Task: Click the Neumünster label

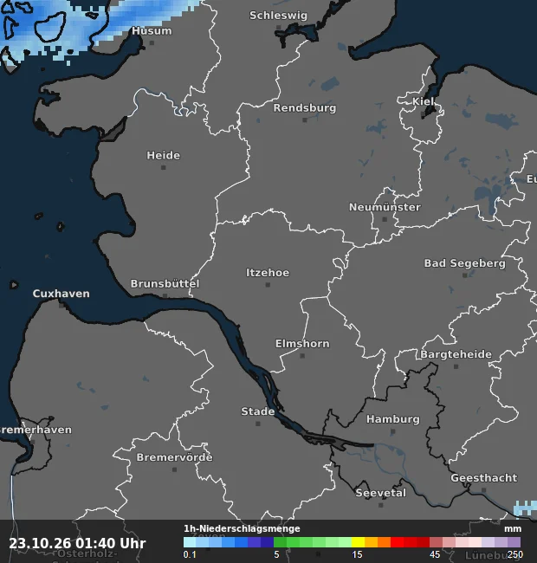Action: tap(385, 207)
